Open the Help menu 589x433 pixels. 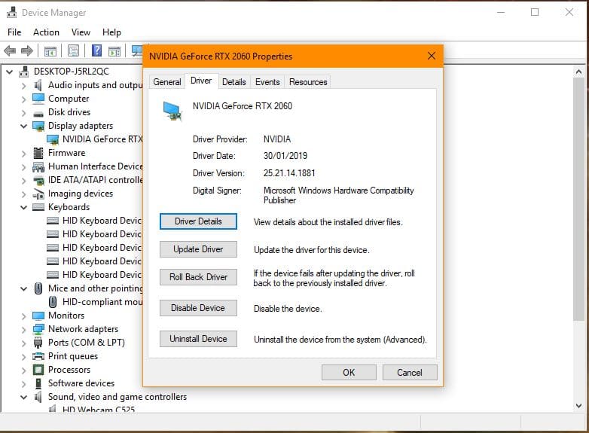[111, 32]
